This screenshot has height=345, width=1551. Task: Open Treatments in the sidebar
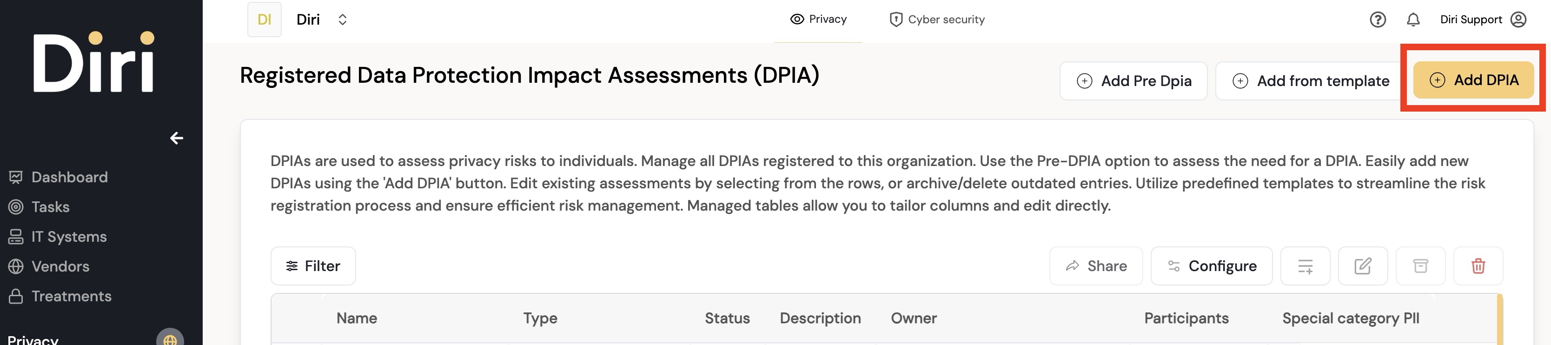tap(60, 296)
